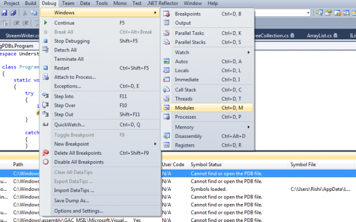Viewport: 356px width, 222px height.
Task: Click the Disable All Breakpoints circle icon
Action: pos(45,162)
